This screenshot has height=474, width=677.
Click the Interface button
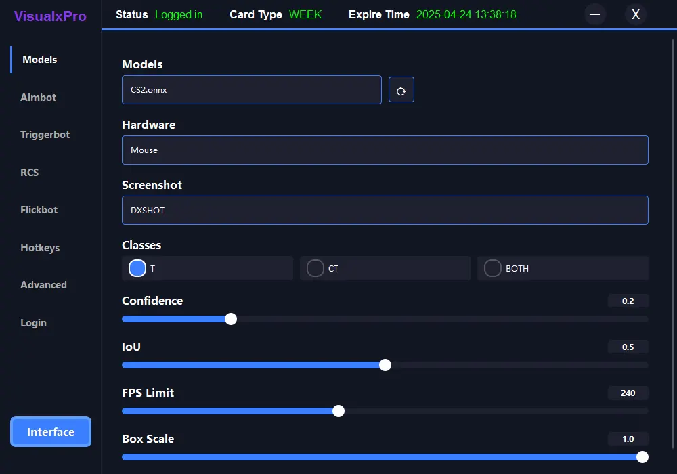click(x=51, y=432)
